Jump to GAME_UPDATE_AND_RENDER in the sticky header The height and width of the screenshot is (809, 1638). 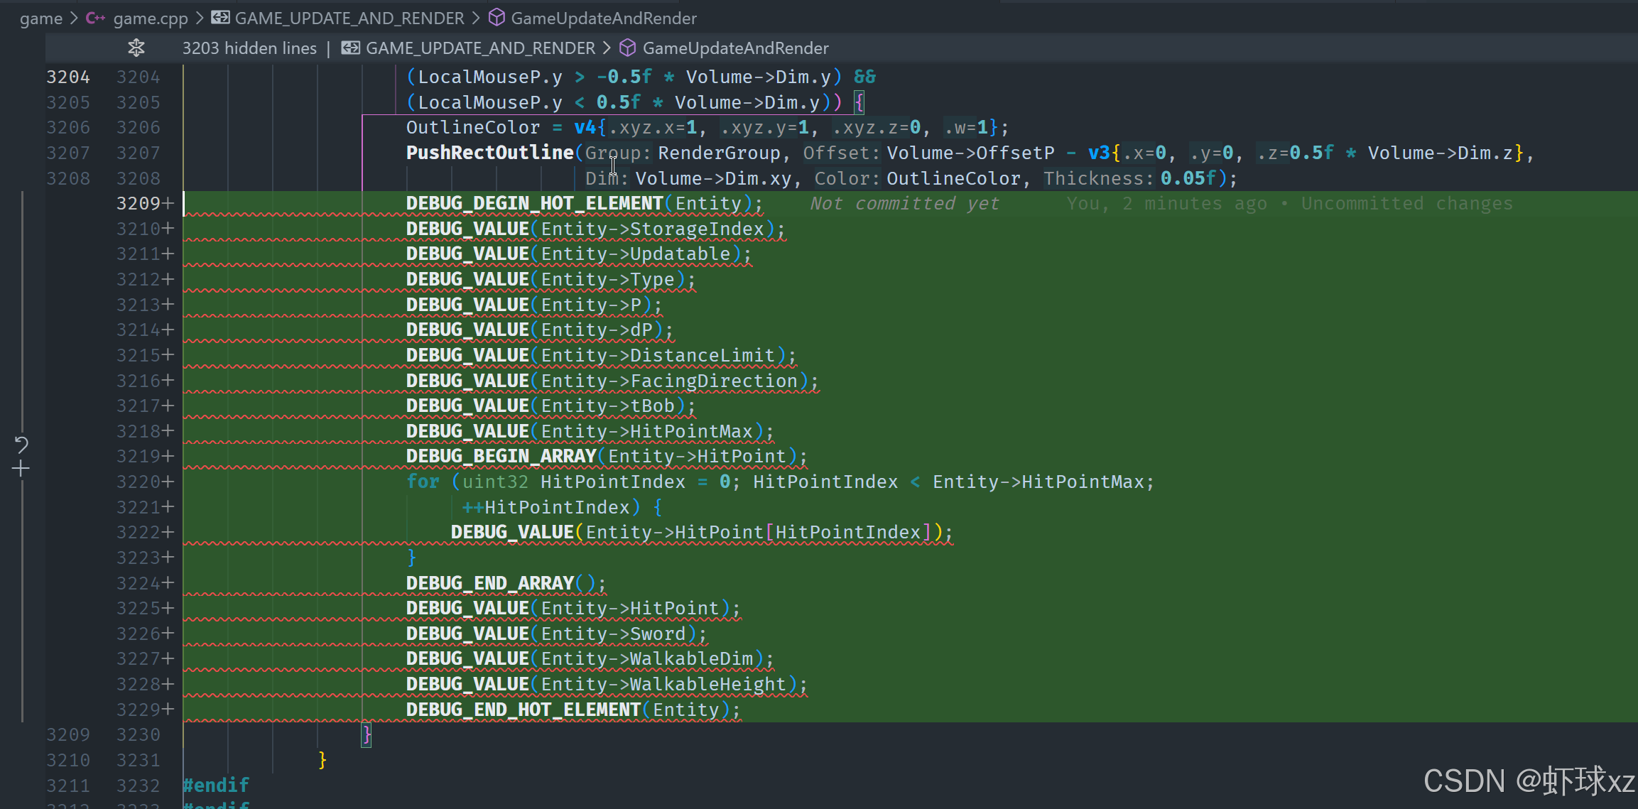480,48
